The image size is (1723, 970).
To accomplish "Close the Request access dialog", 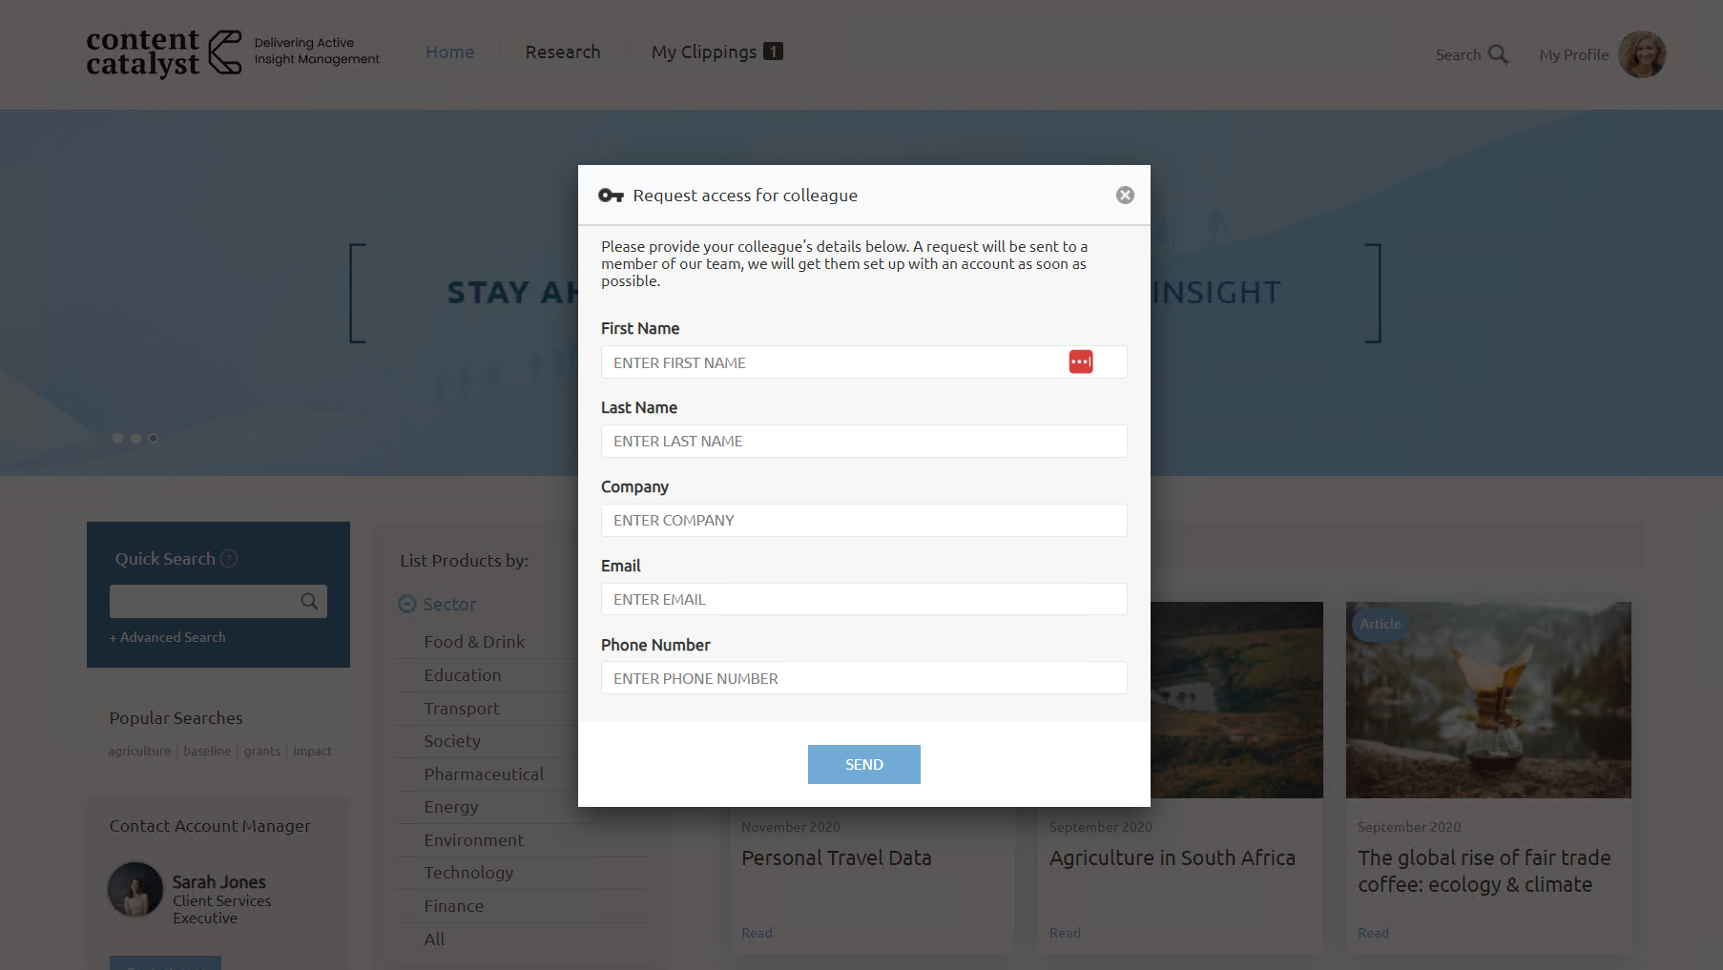I will coord(1125,196).
